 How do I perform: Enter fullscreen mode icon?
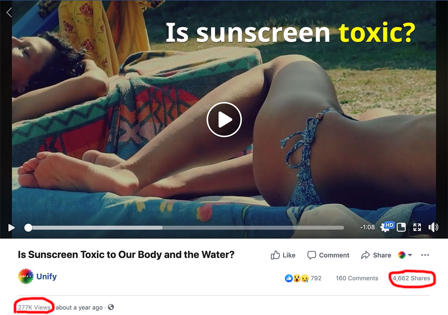tap(417, 227)
